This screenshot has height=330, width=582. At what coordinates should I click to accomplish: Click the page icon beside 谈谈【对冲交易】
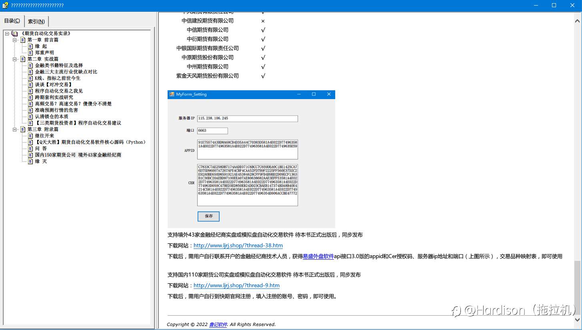pos(30,85)
